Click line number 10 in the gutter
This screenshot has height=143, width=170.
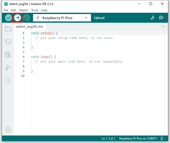click(x=23, y=76)
